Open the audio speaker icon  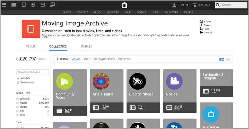pos(33,5)
